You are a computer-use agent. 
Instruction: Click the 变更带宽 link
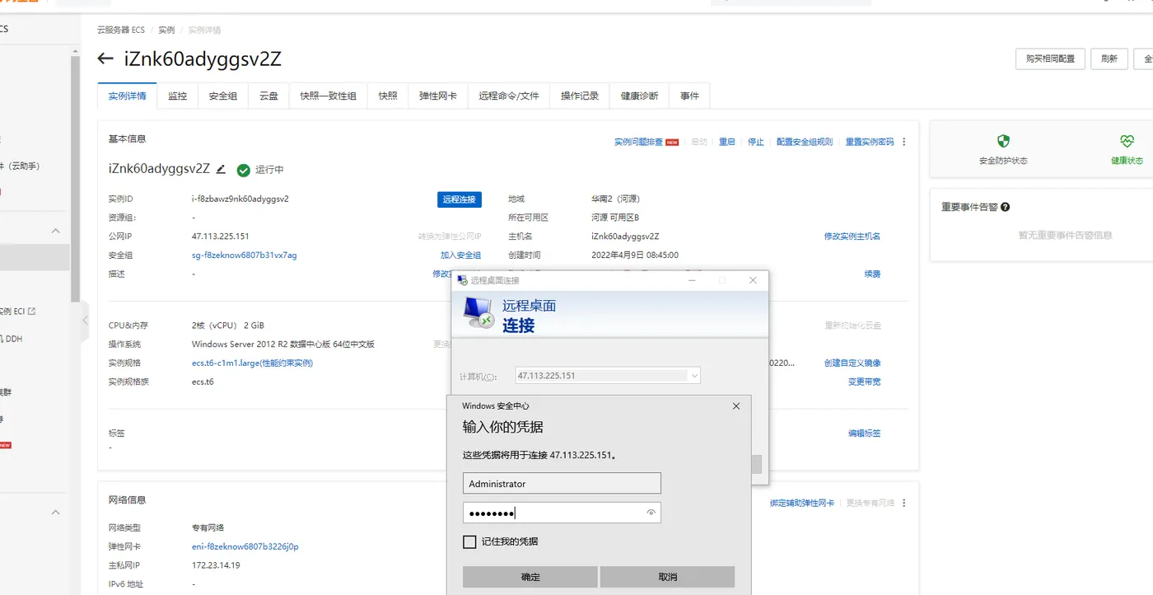[865, 382]
